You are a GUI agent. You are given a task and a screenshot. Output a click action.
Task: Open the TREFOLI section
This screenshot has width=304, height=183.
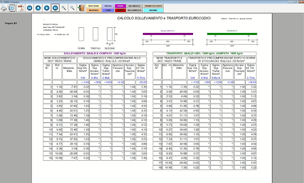[x=108, y=6]
